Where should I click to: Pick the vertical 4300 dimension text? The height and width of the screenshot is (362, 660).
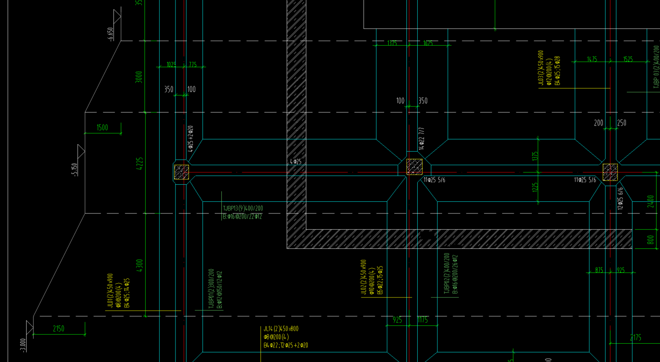coord(140,266)
